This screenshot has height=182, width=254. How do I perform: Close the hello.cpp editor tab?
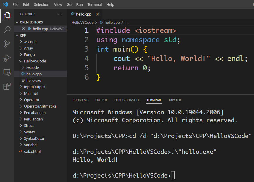[98, 14]
